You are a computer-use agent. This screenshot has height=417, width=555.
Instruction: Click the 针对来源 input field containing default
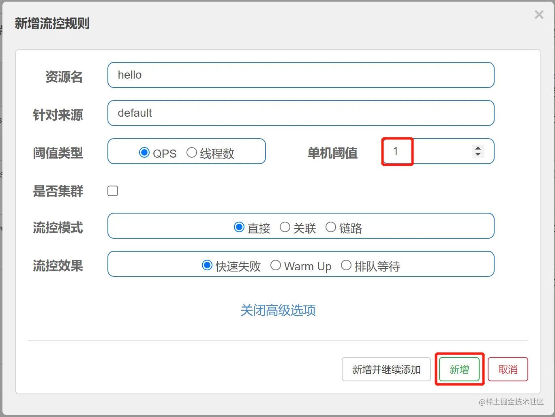click(301, 113)
